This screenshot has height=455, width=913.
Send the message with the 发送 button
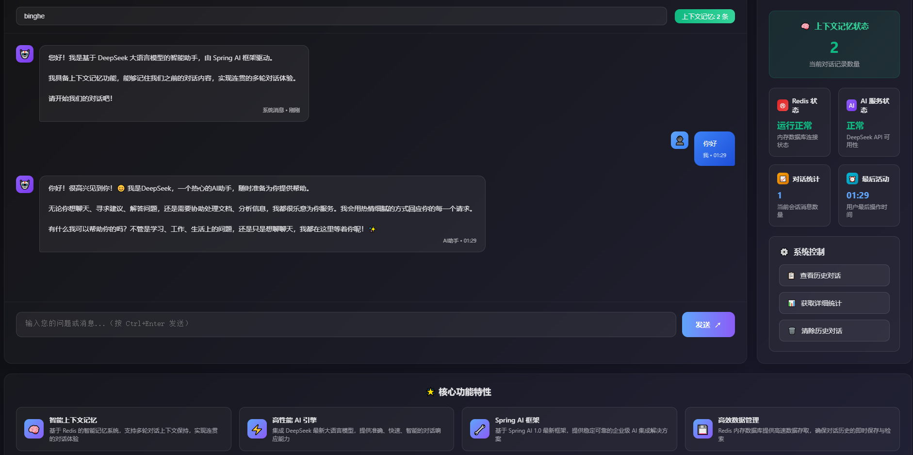[708, 325]
